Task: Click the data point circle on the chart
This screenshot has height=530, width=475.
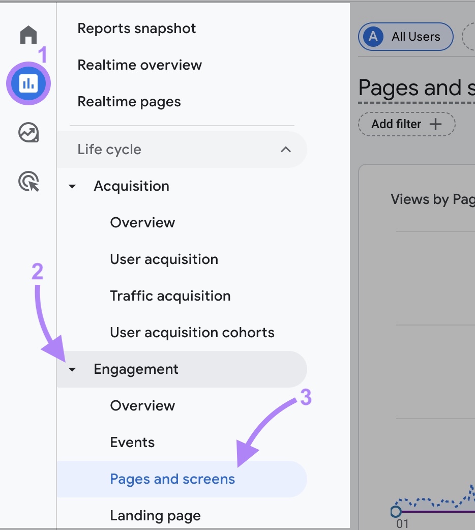Action: tap(396, 512)
